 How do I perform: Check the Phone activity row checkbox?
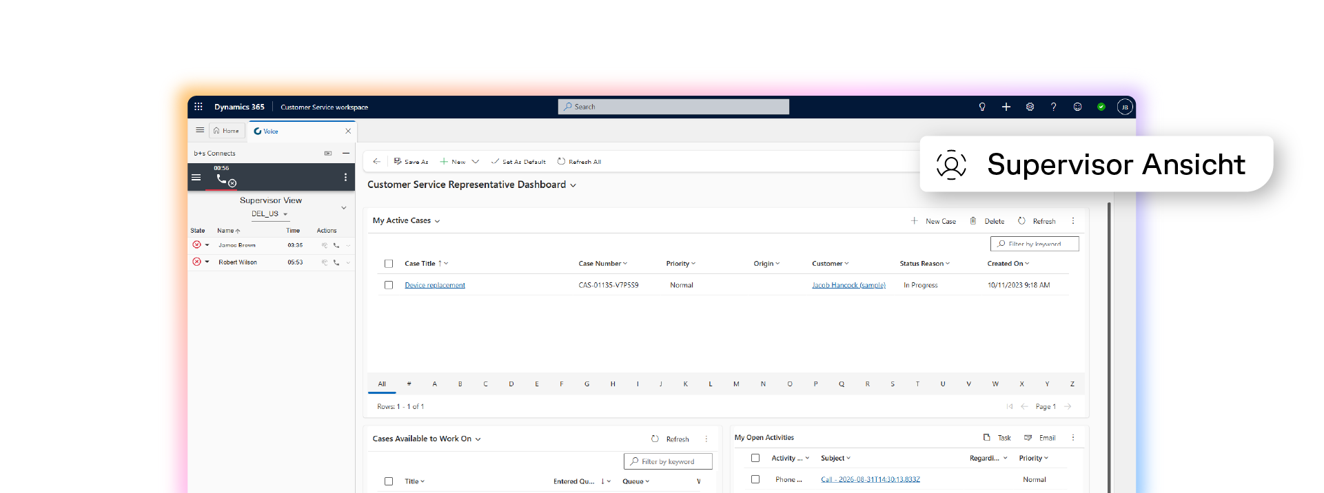(755, 479)
